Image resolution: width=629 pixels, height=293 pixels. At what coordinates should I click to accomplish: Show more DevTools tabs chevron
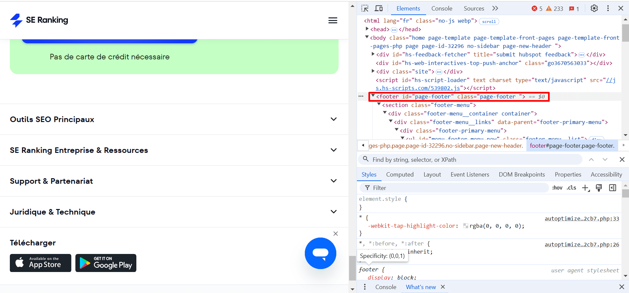click(495, 9)
